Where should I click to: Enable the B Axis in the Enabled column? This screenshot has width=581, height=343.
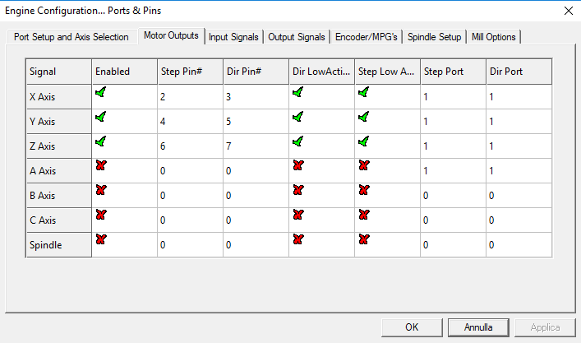(101, 190)
